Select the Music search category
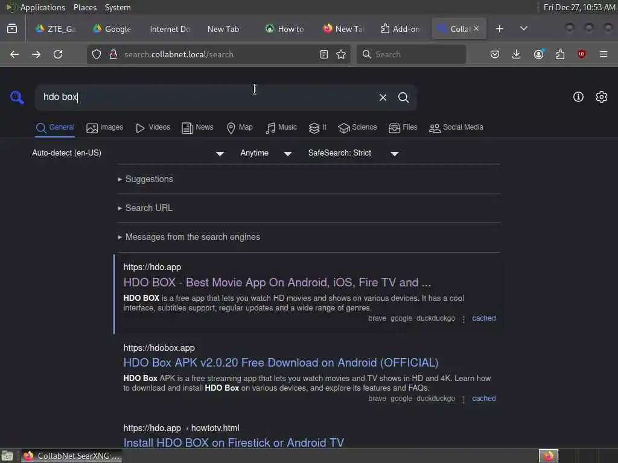618x463 pixels. (x=281, y=128)
